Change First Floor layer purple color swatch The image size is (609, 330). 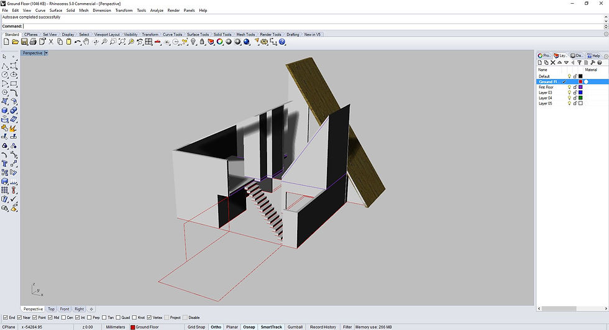pos(580,87)
